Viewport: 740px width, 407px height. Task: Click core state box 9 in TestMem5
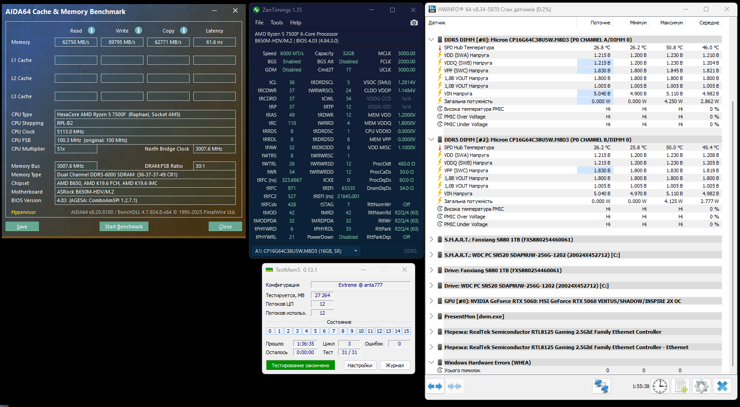(352, 331)
